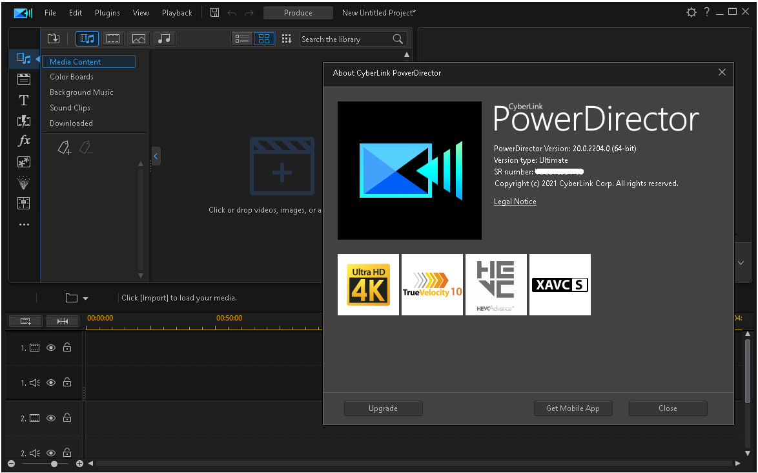Open the Legal Notice link
This screenshot has height=473, width=758.
tap(515, 202)
